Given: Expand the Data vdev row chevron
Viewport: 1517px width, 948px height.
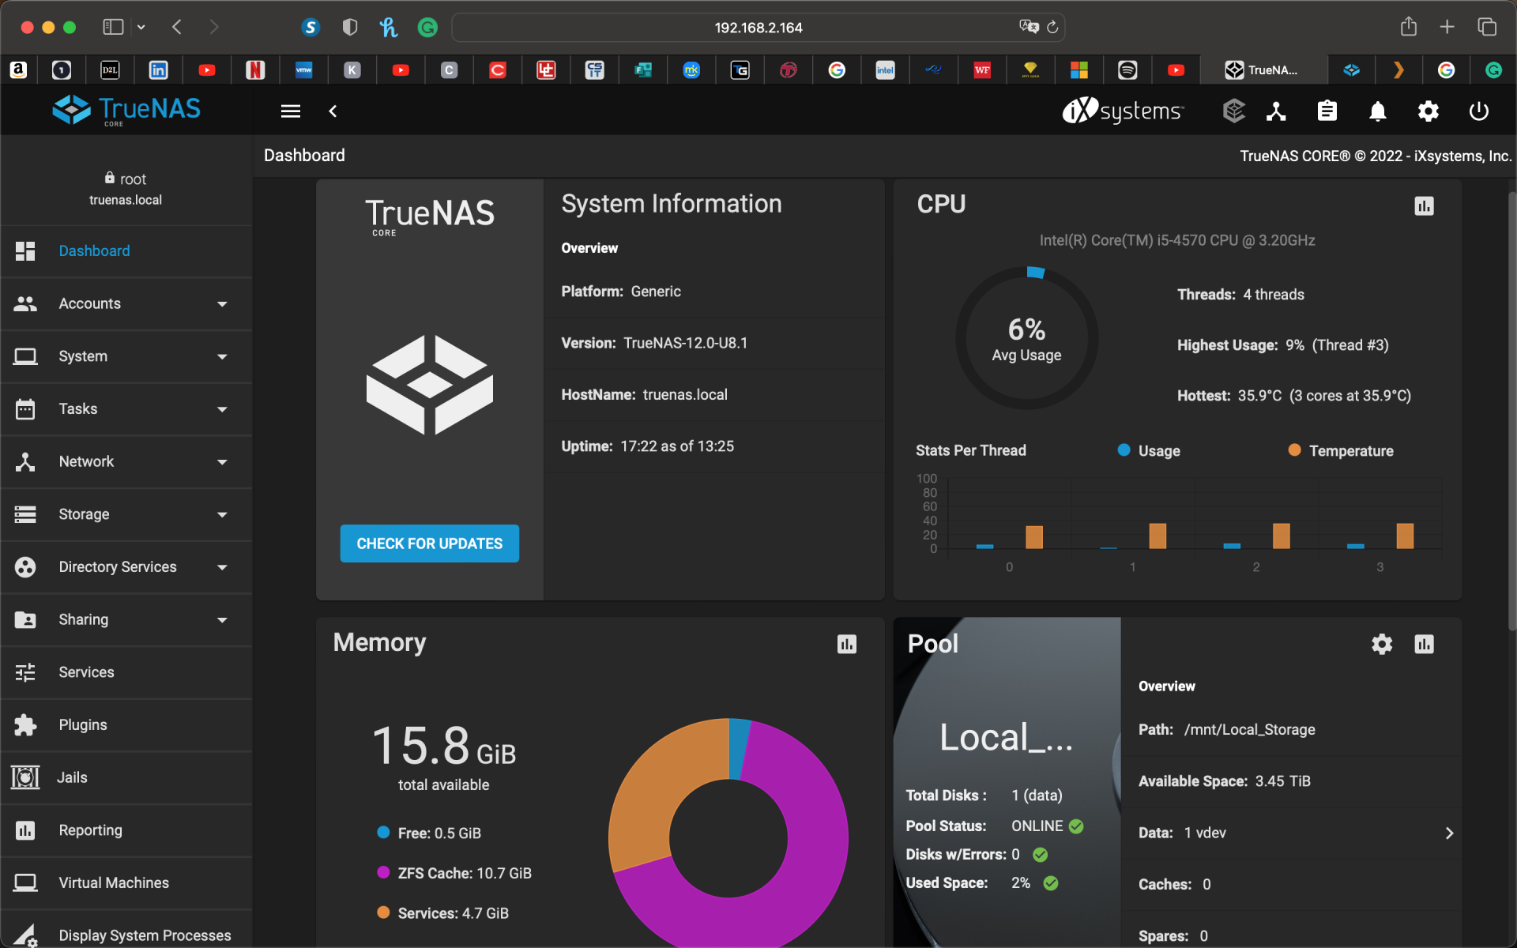Looking at the screenshot, I should pyautogui.click(x=1449, y=833).
